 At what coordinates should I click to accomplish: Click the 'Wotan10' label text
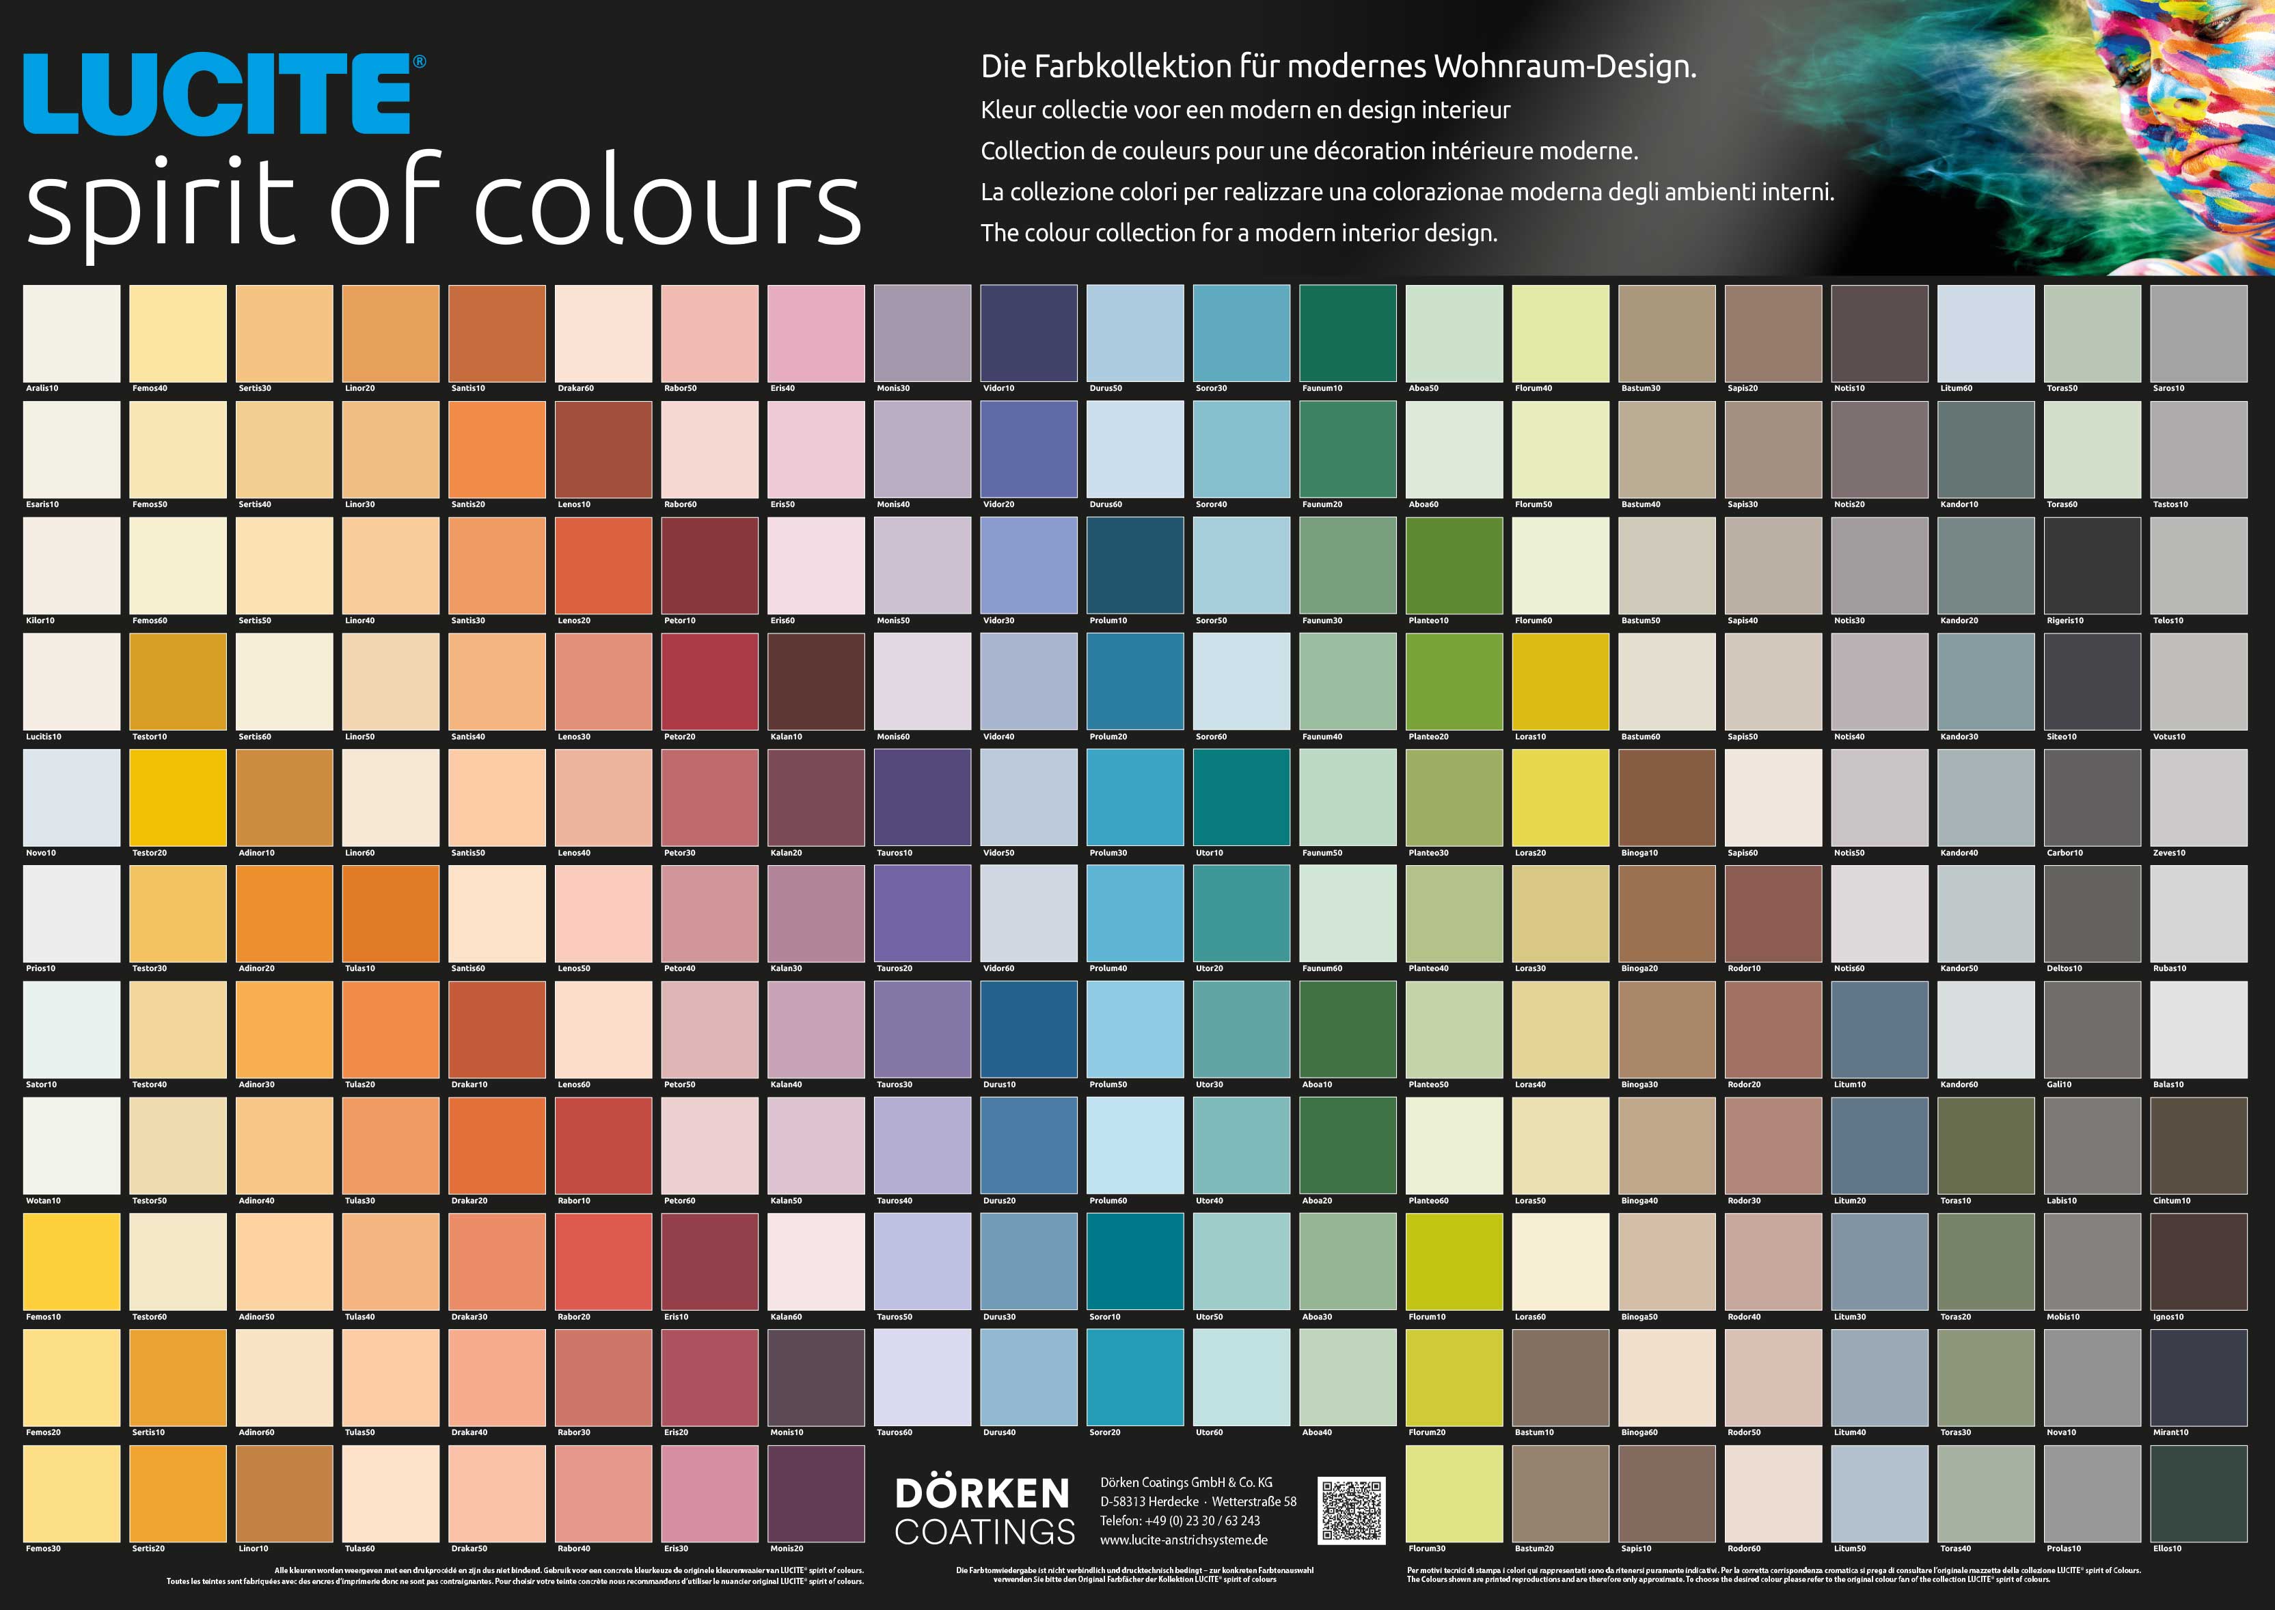point(42,1201)
